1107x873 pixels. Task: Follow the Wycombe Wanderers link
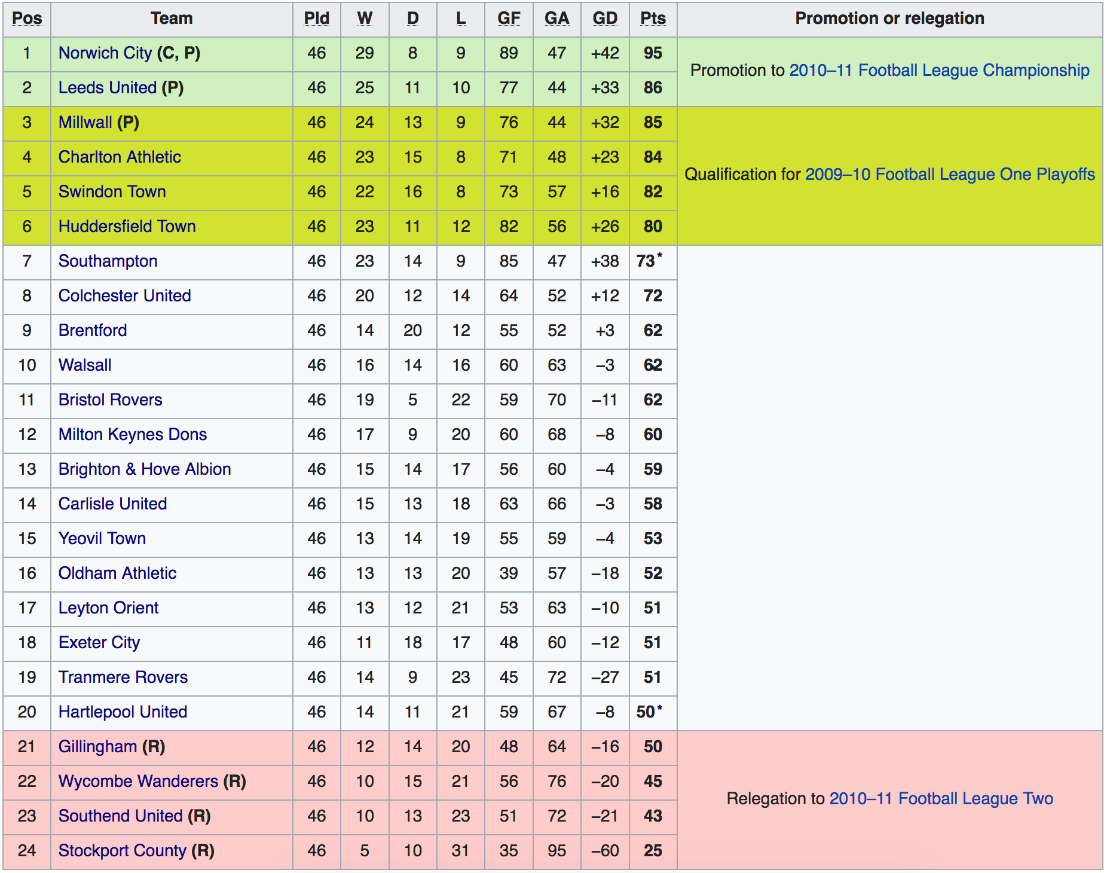[x=138, y=782]
